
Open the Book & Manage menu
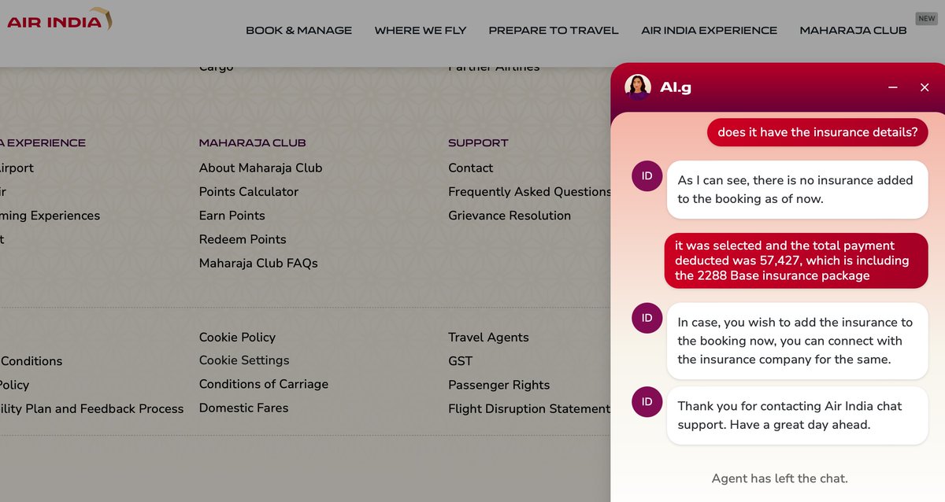pos(299,31)
